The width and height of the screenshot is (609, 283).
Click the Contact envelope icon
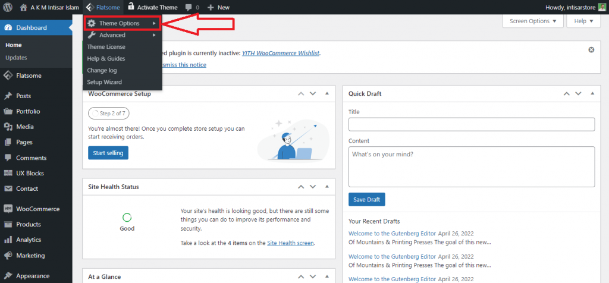8,188
